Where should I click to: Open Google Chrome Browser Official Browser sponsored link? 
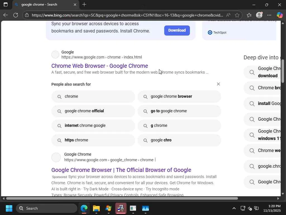121,170
